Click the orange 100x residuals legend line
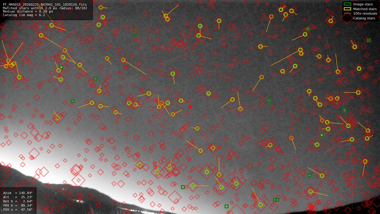380x214 pixels. click(x=347, y=13)
